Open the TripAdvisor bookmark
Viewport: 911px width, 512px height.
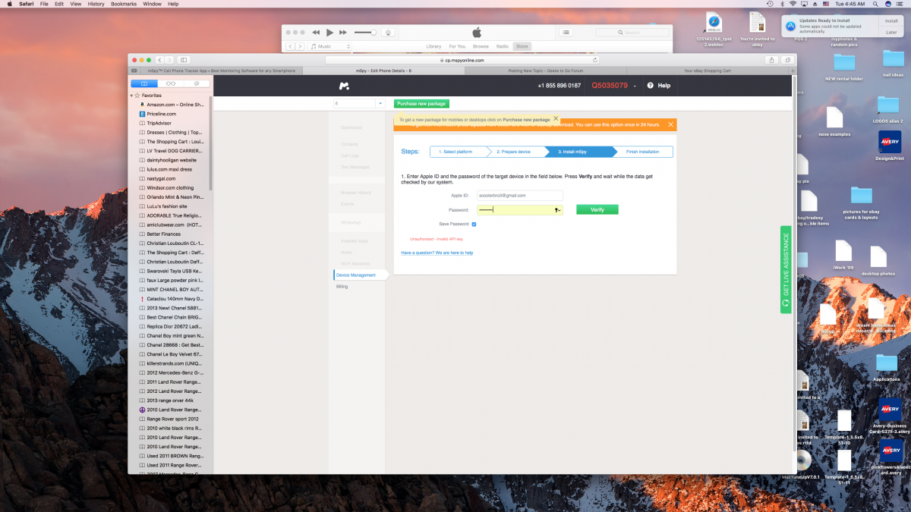click(156, 123)
